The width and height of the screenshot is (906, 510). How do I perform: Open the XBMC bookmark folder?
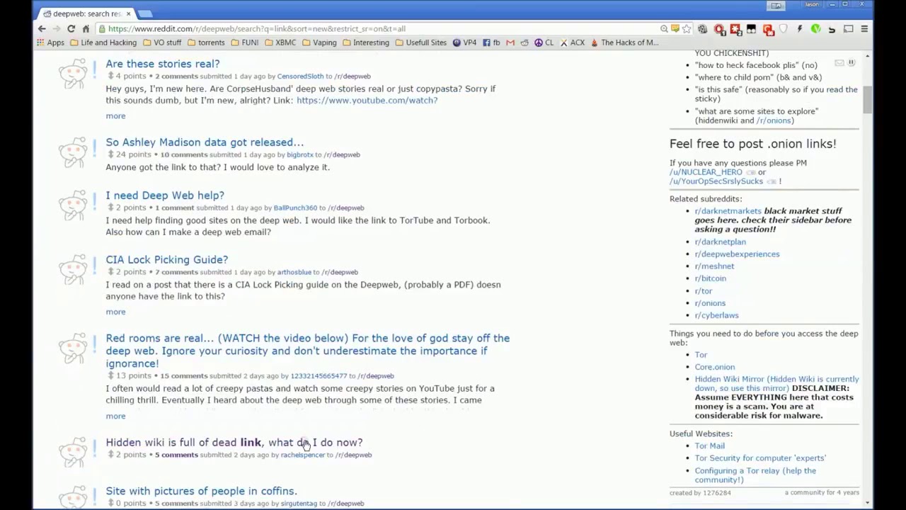[x=280, y=42]
